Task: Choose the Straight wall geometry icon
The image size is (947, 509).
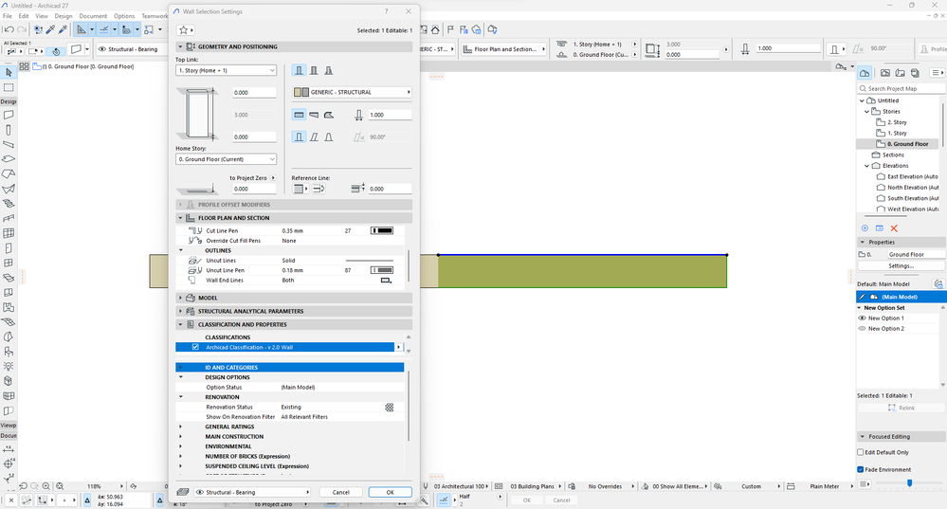Action: pos(299,115)
